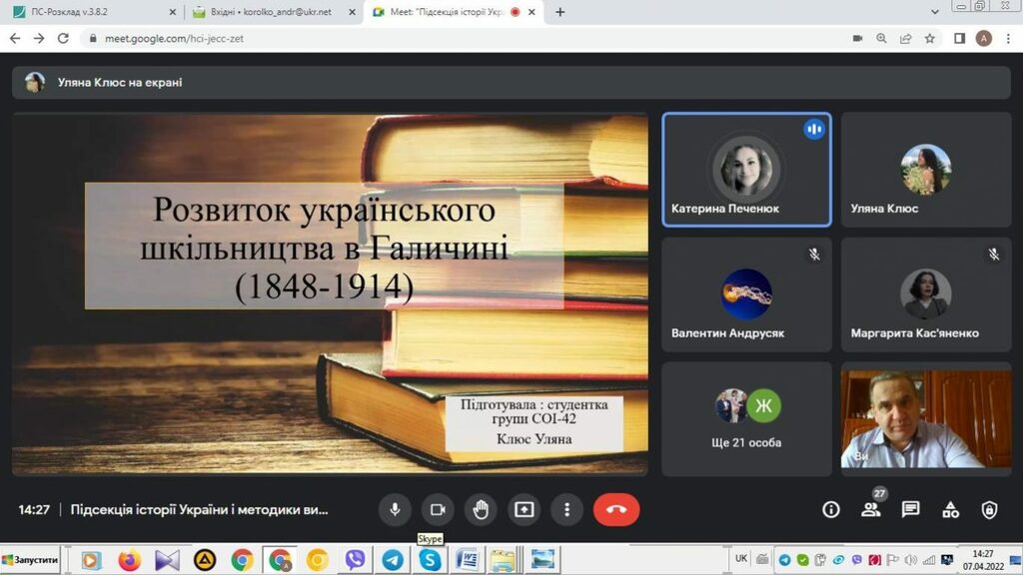Screen dimensions: 1023x575
Task: Toggle the camera on or off
Action: 437,509
